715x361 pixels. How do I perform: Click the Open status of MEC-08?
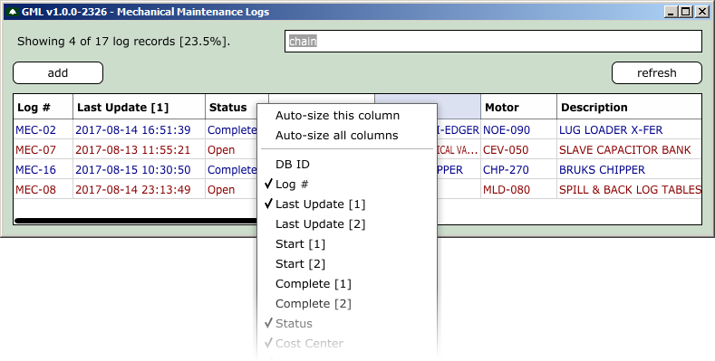point(221,190)
